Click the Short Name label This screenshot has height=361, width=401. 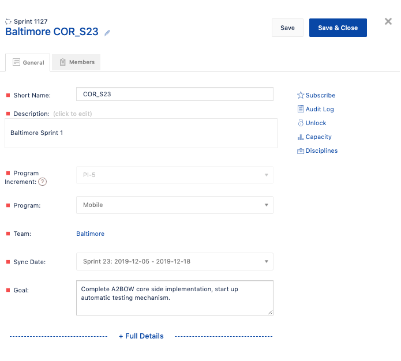(x=32, y=95)
